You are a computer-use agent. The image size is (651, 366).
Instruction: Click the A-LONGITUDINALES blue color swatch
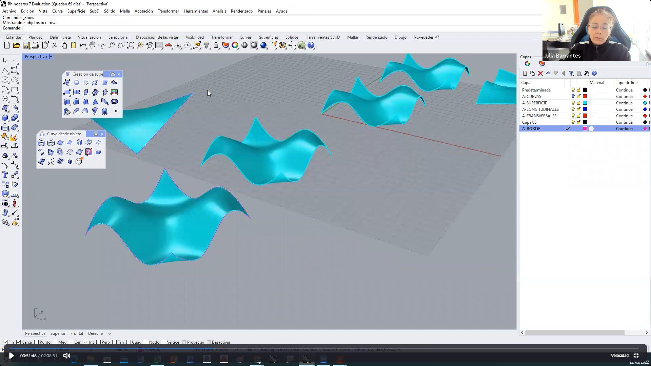pyautogui.click(x=585, y=109)
